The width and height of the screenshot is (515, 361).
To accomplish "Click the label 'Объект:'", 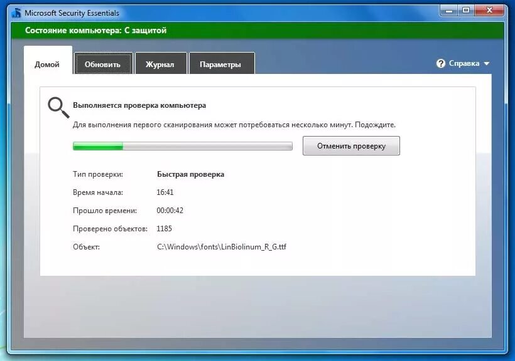I will [x=87, y=247].
